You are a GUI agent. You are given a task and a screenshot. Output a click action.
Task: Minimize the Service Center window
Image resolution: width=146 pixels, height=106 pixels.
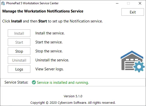(117, 3)
